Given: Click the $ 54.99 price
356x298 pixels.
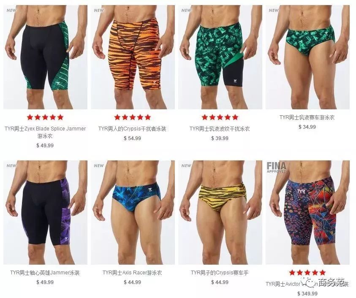Looking at the screenshot, I should [x=132, y=138].
